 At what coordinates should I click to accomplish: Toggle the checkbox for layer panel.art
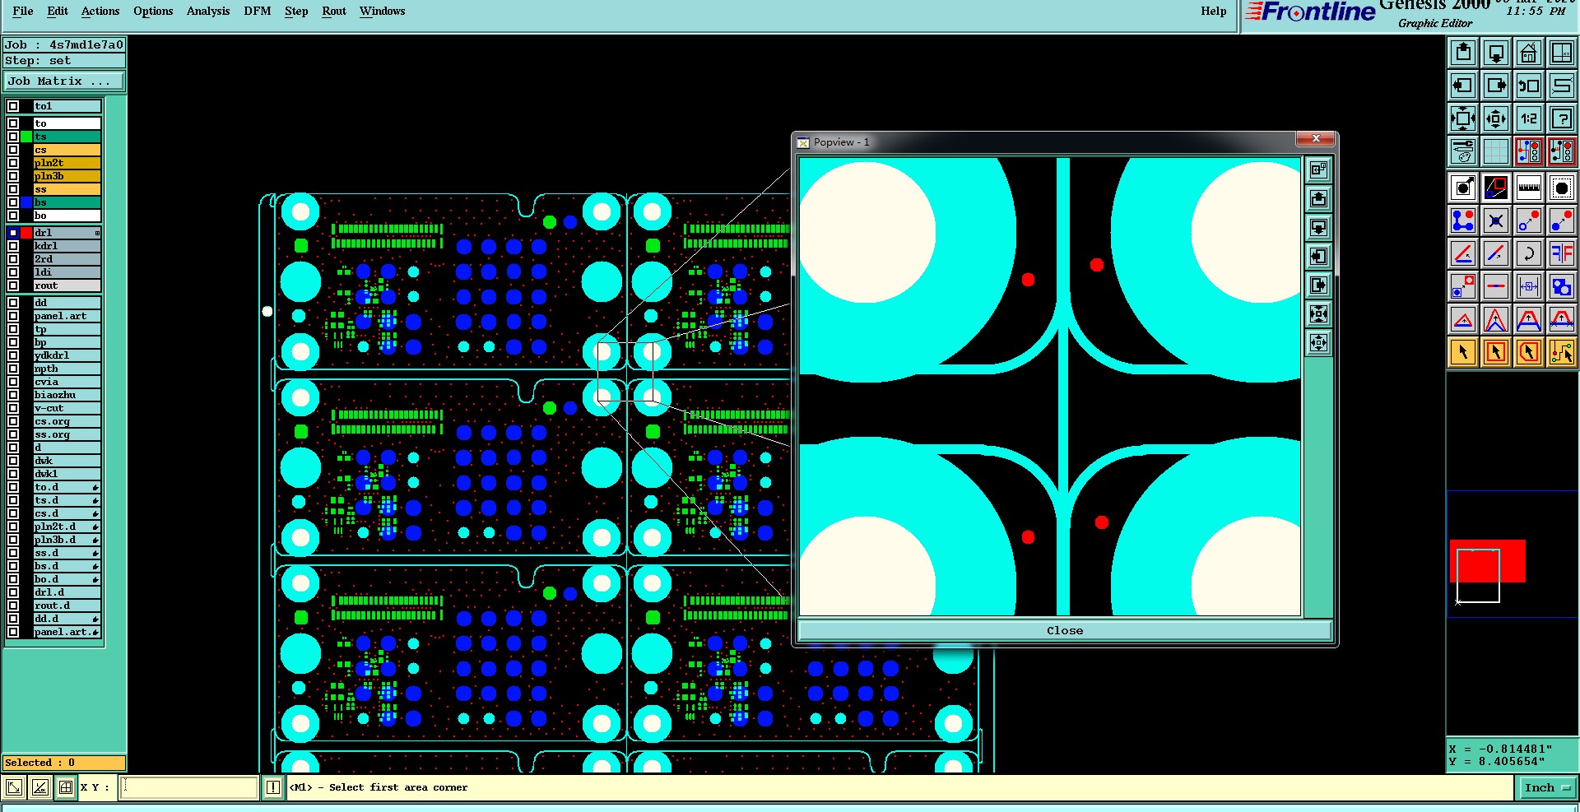[13, 316]
